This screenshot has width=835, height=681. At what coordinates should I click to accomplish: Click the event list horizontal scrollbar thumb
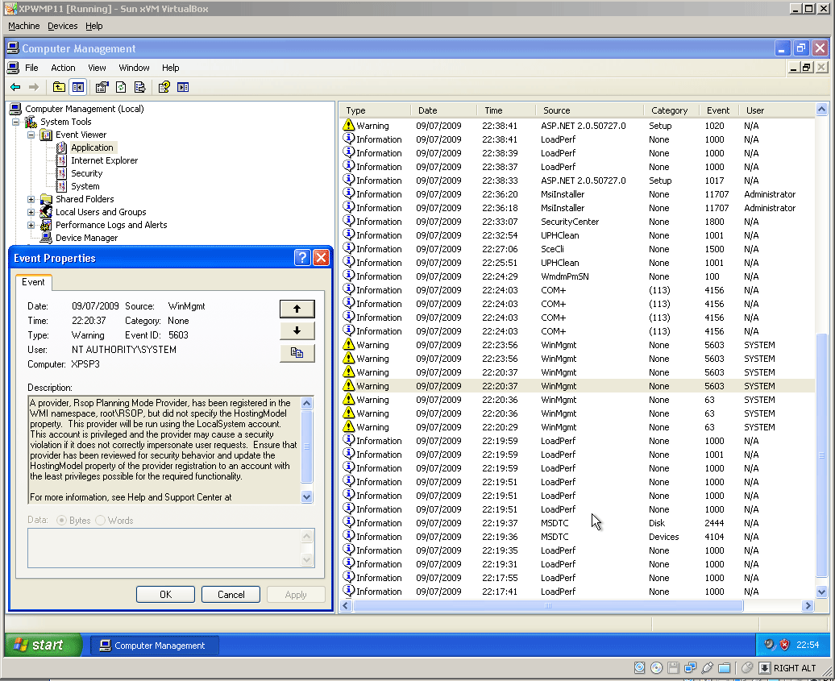click(548, 605)
